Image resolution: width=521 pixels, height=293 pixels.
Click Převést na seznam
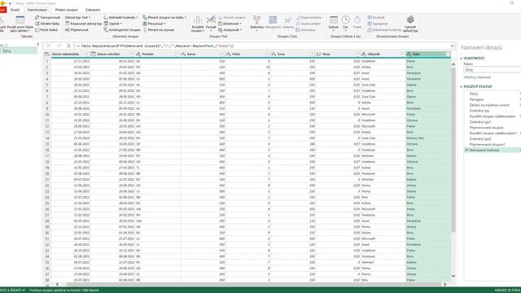coord(159,30)
